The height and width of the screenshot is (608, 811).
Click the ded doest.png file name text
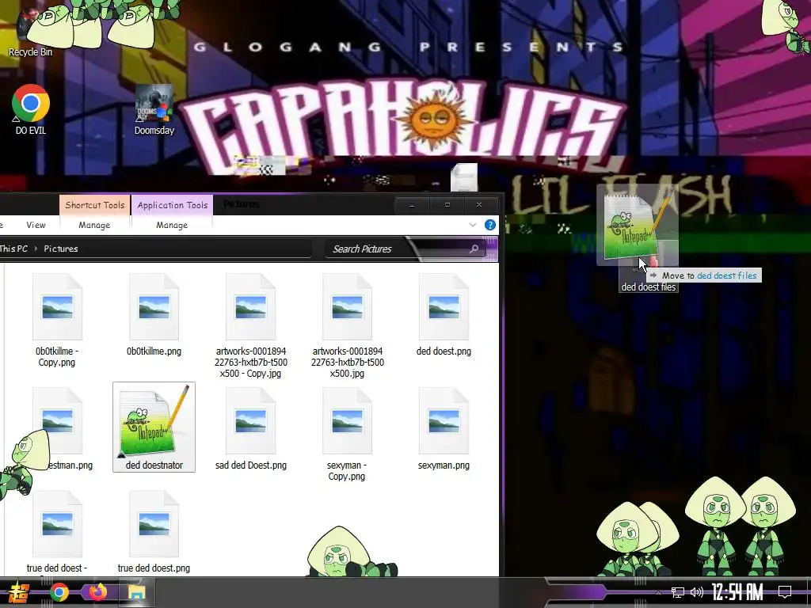444,351
